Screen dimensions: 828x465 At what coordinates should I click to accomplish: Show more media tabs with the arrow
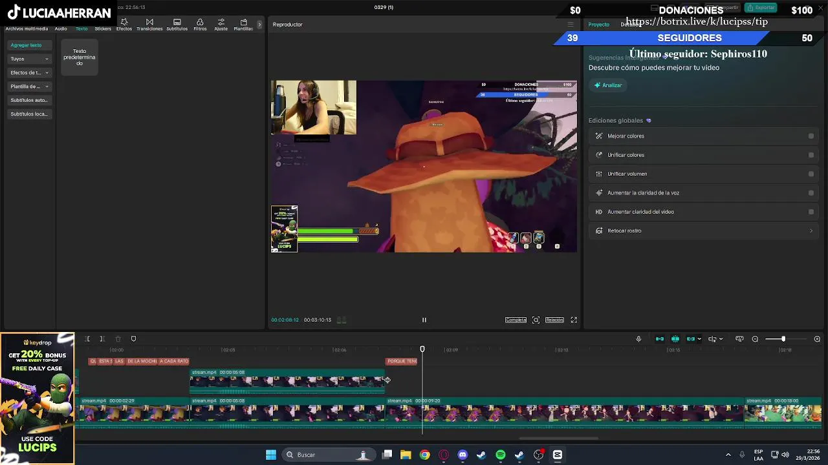pos(259,25)
